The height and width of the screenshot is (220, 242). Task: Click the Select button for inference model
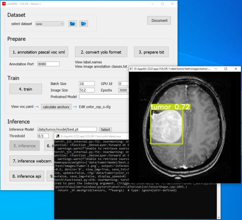tap(105, 129)
